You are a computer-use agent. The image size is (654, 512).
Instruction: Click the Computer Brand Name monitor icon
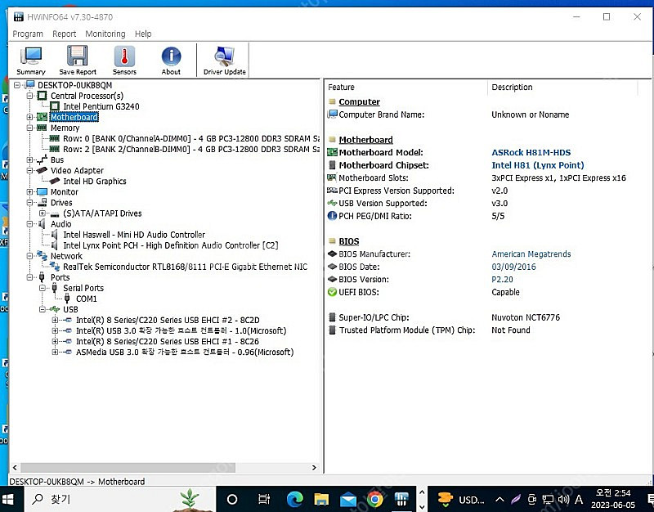[332, 115]
